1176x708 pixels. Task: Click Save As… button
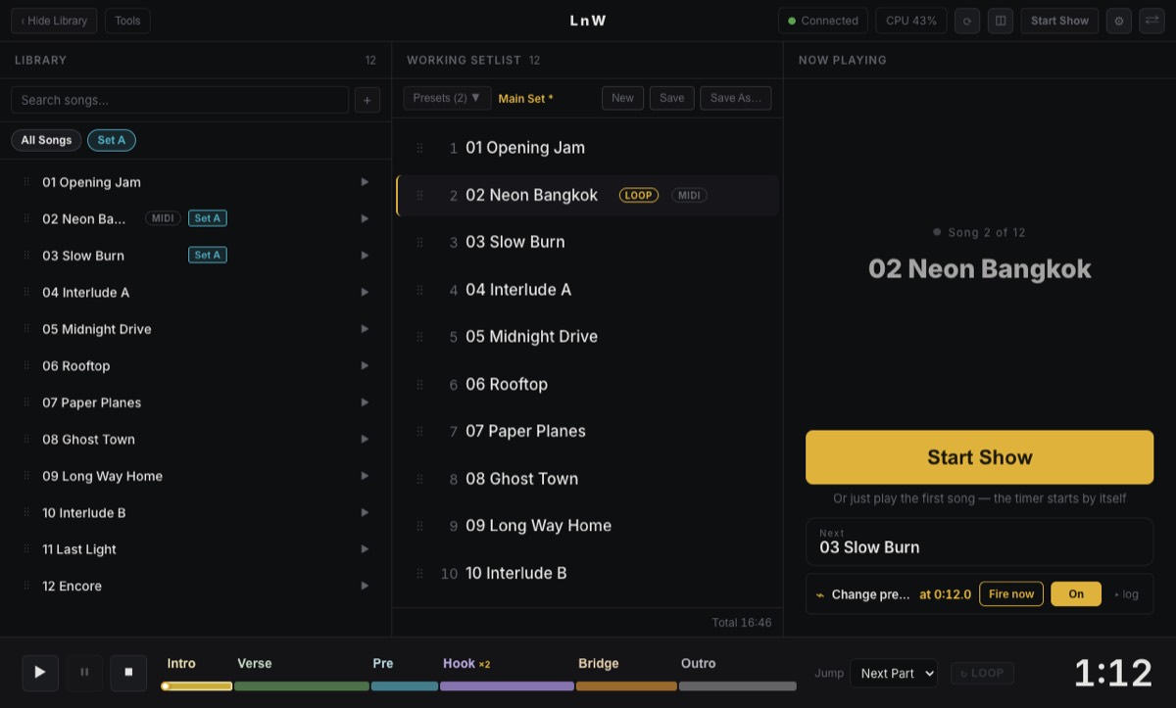click(736, 98)
